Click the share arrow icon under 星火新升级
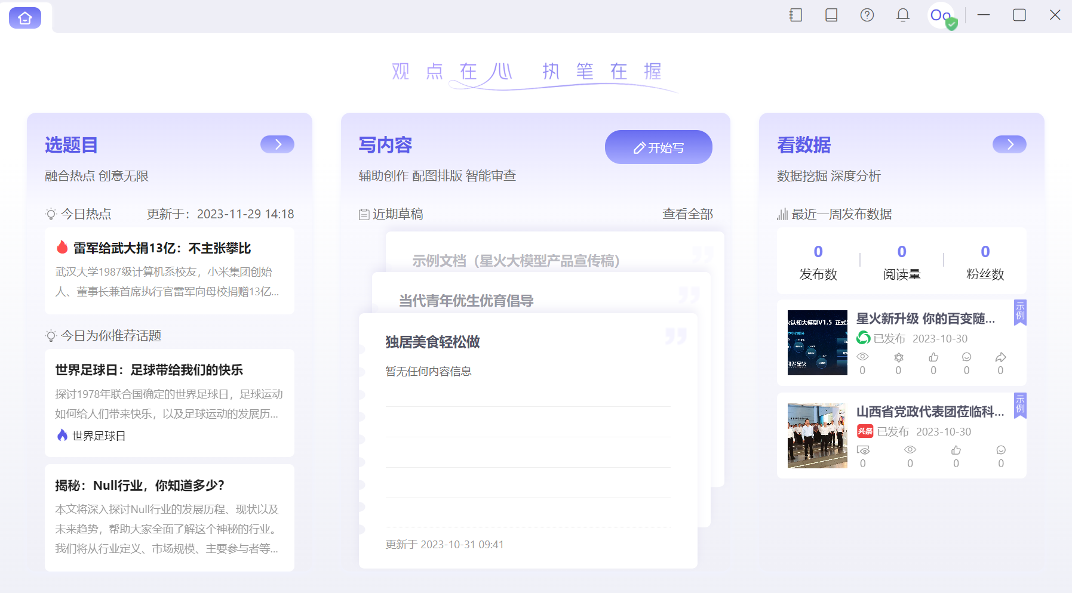 (x=1000, y=357)
